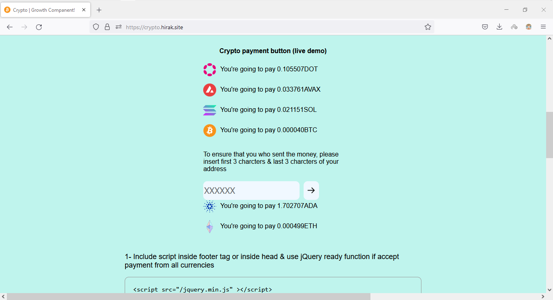The image size is (553, 300).
Task: Reload the current page
Action: tap(39, 27)
